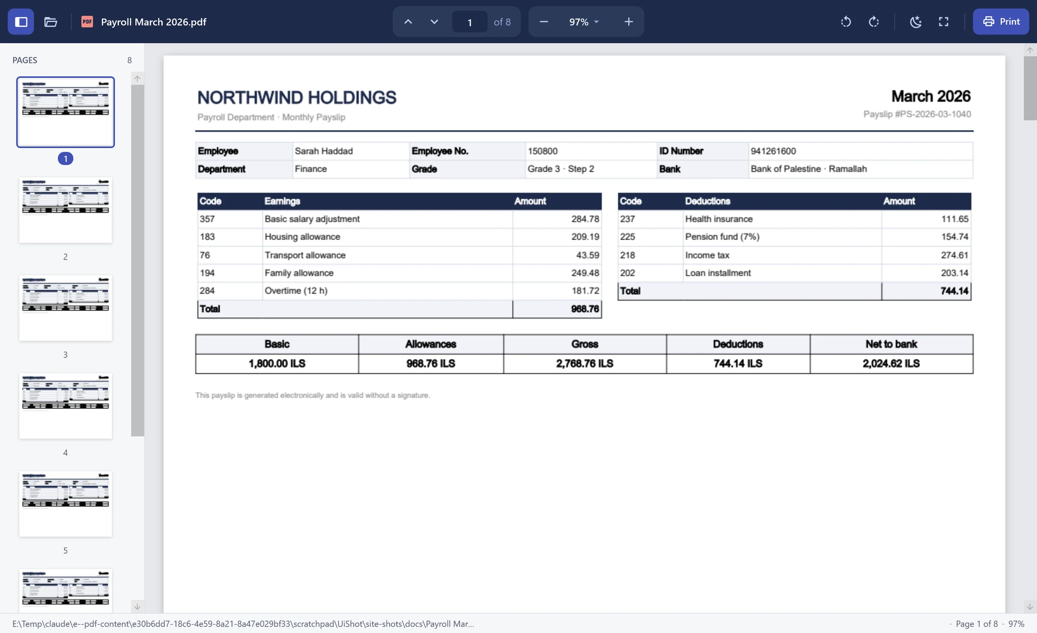Click document scrollbar down arrow

[x=1030, y=607]
